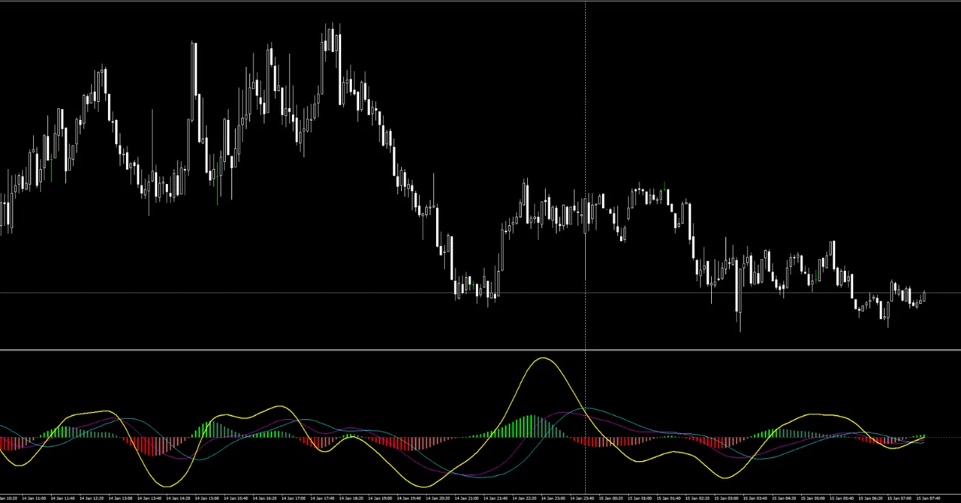The width and height of the screenshot is (961, 503).
Task: Click the 15 Jan 07:40 time axis label
Action: click(x=928, y=498)
